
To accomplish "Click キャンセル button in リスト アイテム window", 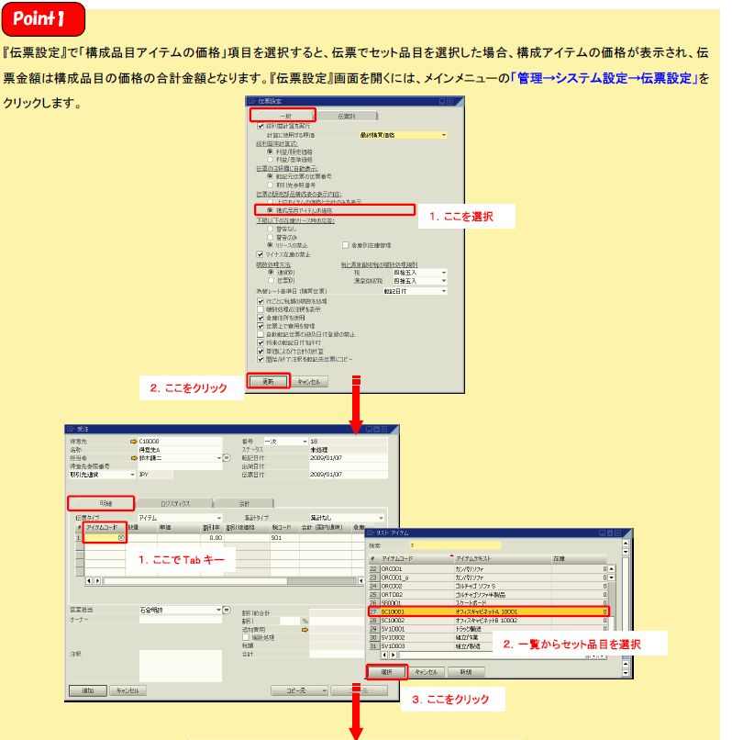I will [x=427, y=671].
